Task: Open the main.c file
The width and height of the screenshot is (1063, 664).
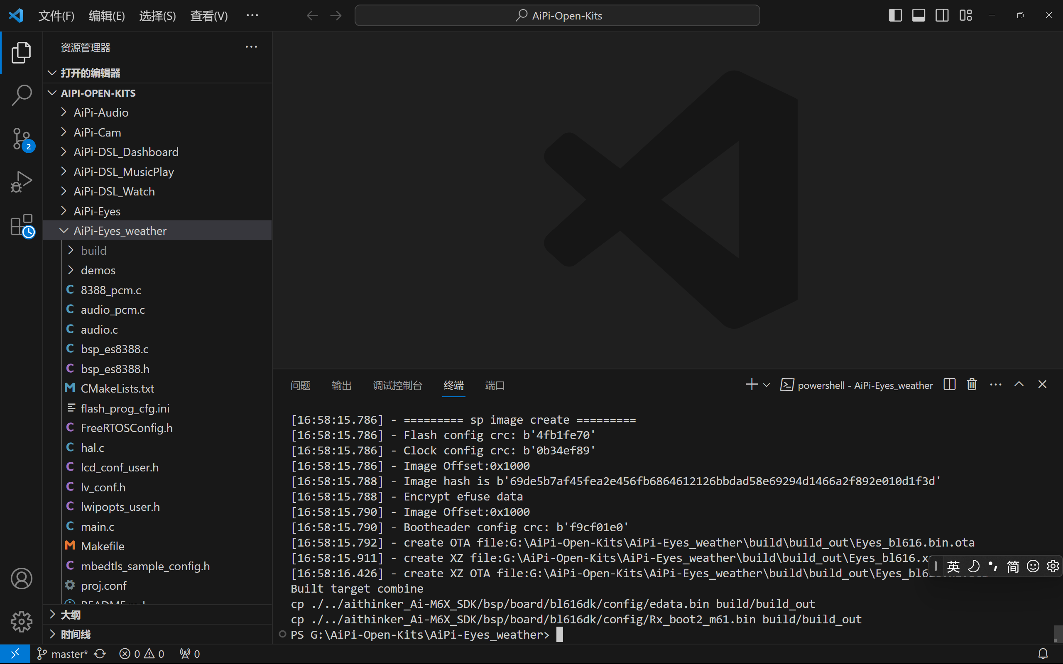Action: 157,526
